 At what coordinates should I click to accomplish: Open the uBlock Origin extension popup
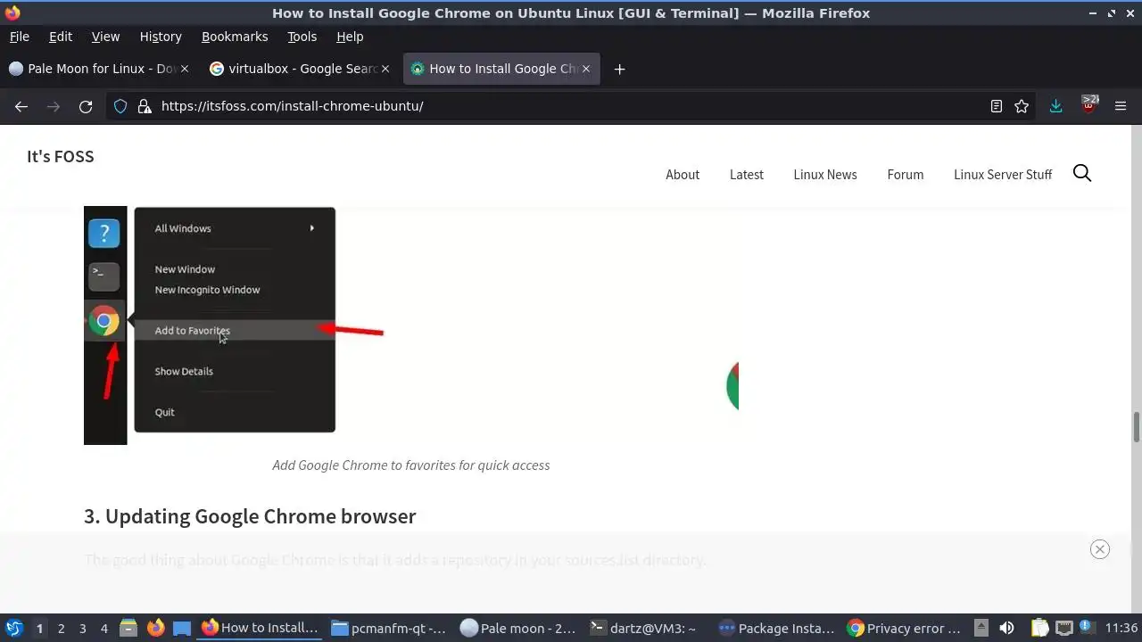pos(1088,104)
